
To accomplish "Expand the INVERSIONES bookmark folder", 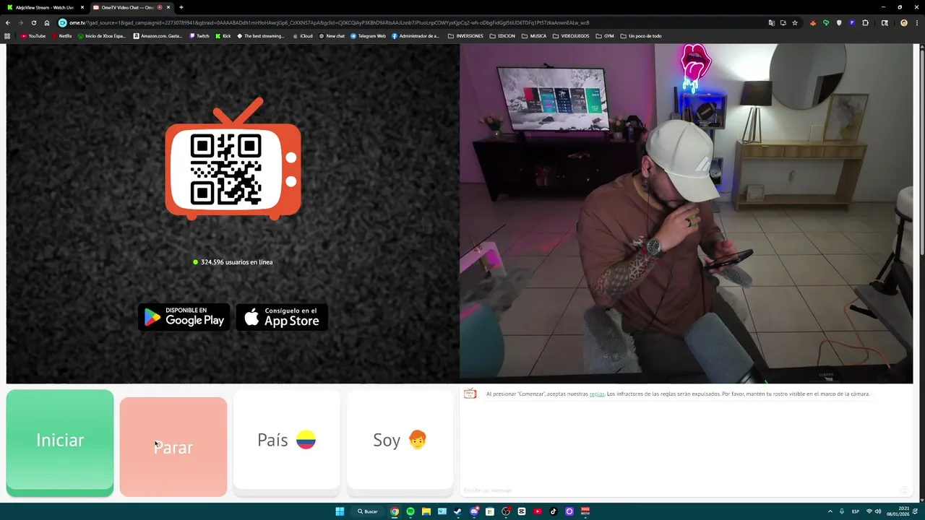I will tap(465, 36).
